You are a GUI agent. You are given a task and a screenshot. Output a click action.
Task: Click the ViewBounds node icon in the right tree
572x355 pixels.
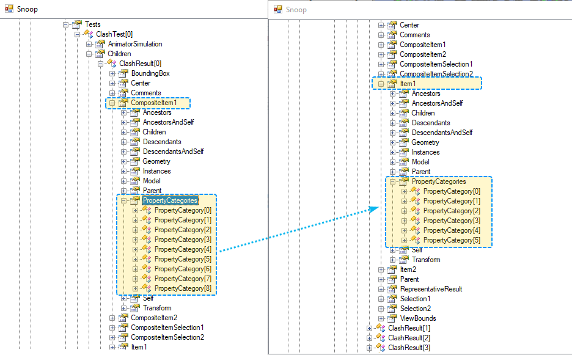(x=392, y=318)
